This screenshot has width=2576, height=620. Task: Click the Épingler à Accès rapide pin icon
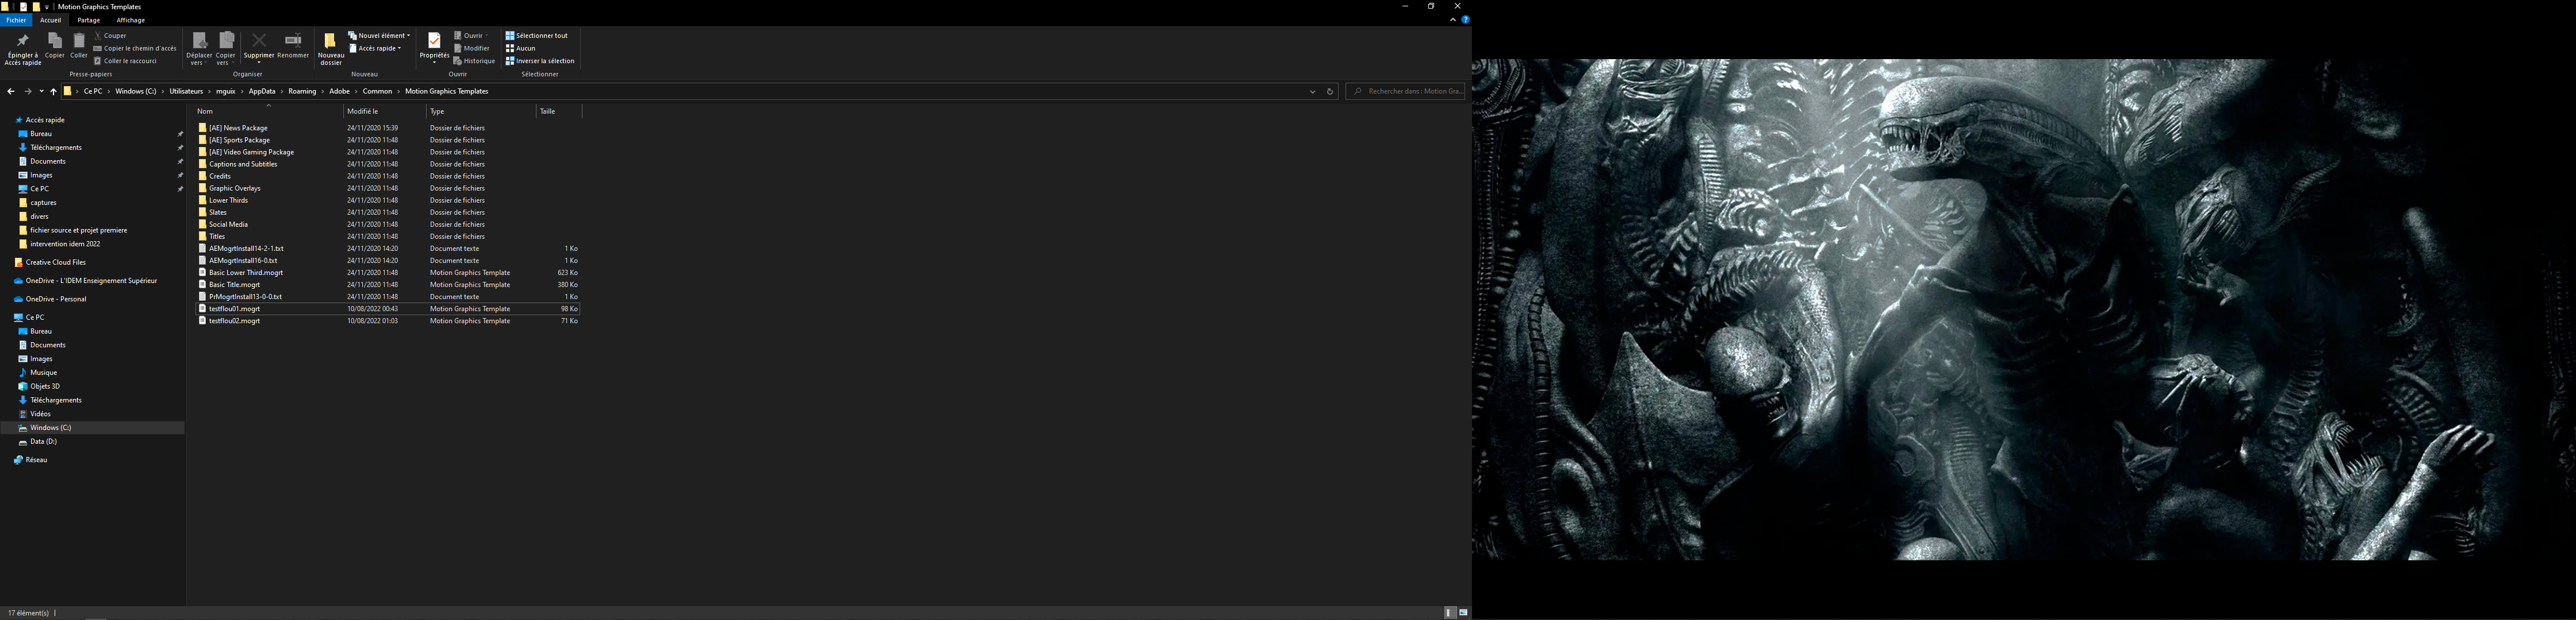coord(23,41)
